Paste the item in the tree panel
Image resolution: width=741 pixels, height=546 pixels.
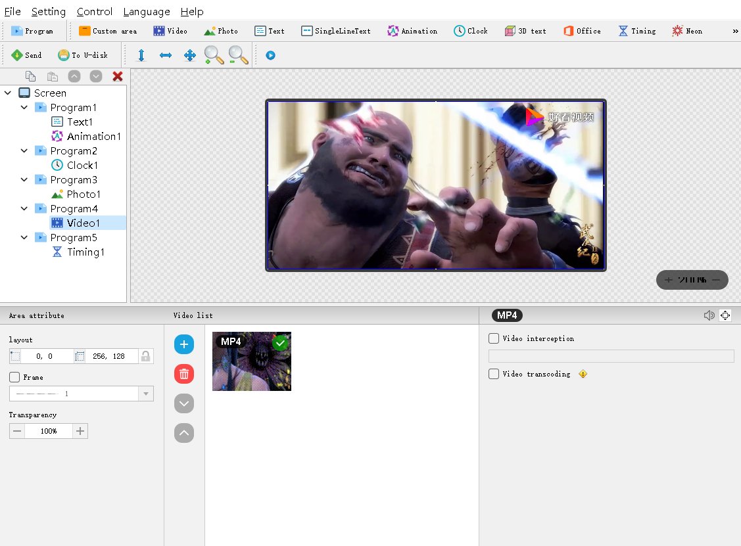[53, 76]
